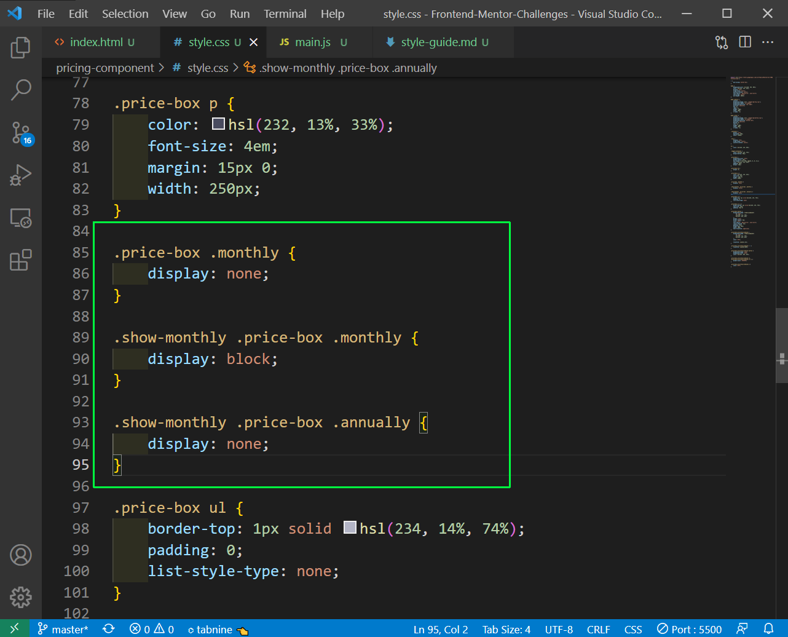788x637 pixels.
Task: Click the Ln 95, Col 2 indicator
Action: pyautogui.click(x=441, y=629)
